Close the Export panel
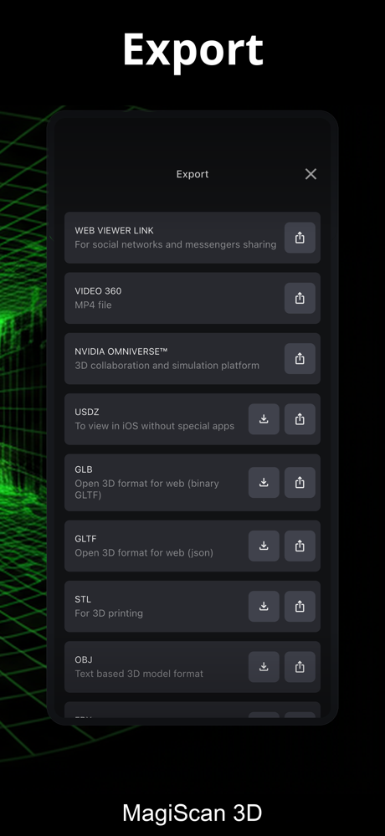This screenshot has width=385, height=836. tap(311, 174)
